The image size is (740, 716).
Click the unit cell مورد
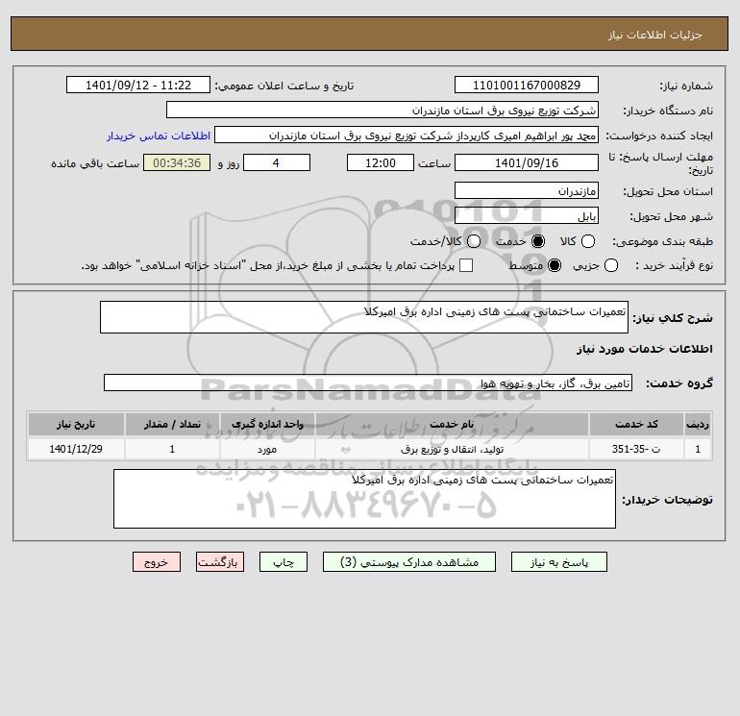pos(267,449)
